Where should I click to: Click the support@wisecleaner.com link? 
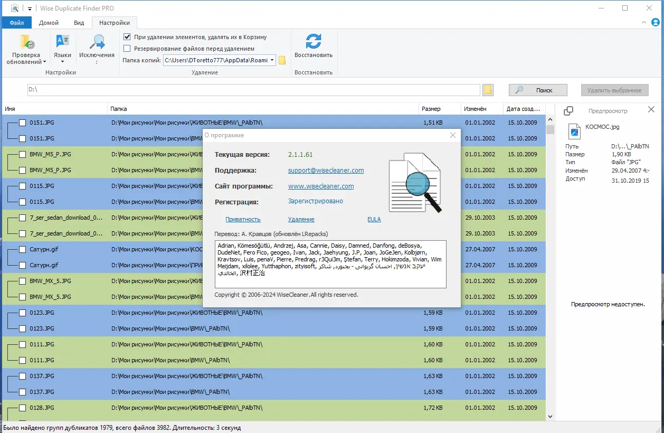click(x=326, y=171)
